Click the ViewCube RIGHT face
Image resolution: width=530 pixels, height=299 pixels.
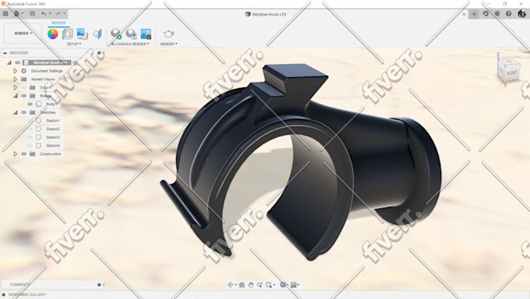coord(512,72)
